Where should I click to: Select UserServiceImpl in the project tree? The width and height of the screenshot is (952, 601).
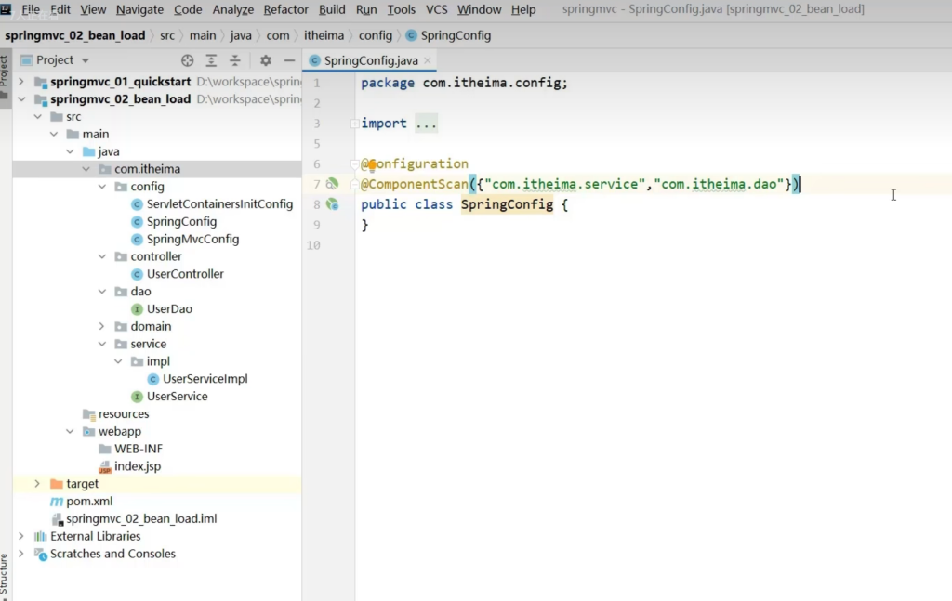[x=205, y=379]
